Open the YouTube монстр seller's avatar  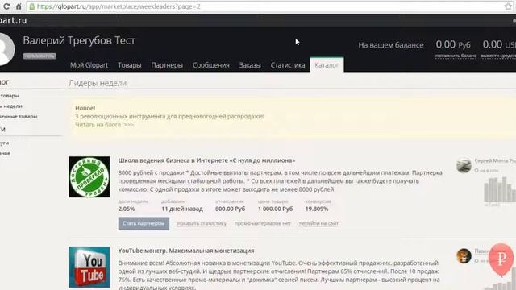coord(464,256)
